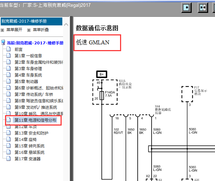The width and height of the screenshot is (215, 181).
Task: Click the B+ power symbol in diagram
Action: (102, 74)
